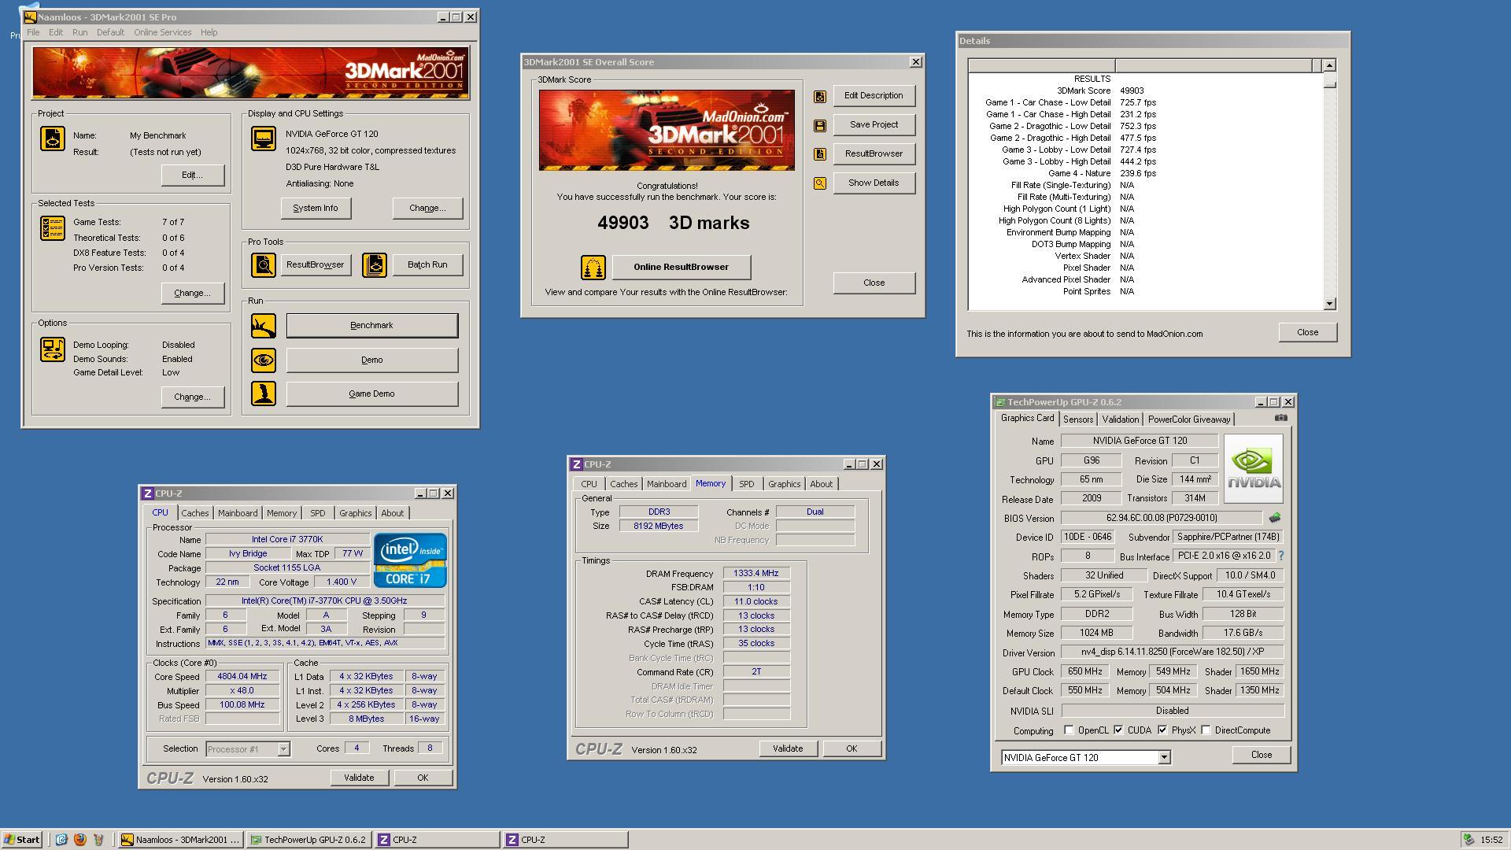Image resolution: width=1511 pixels, height=850 pixels.
Task: Click the Options settings icon in 3DMark
Action: 53,349
